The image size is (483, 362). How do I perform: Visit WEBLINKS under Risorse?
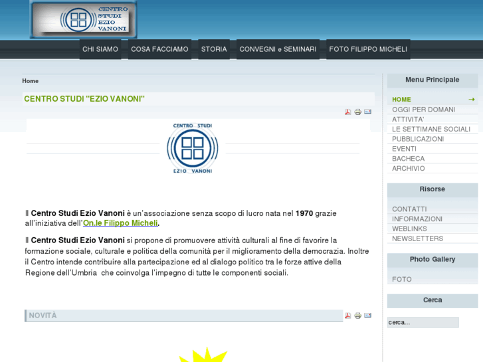433,229
